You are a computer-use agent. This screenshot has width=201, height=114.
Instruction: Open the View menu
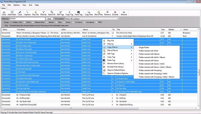pyautogui.click(x=24, y=5)
